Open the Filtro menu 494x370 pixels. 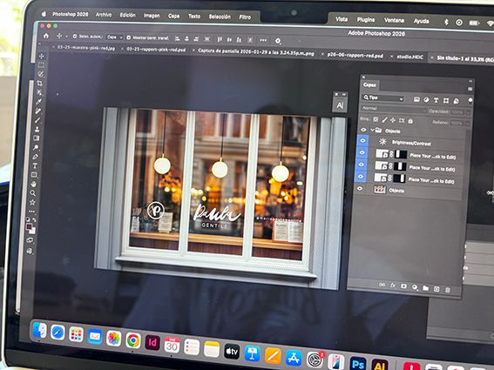(x=245, y=17)
